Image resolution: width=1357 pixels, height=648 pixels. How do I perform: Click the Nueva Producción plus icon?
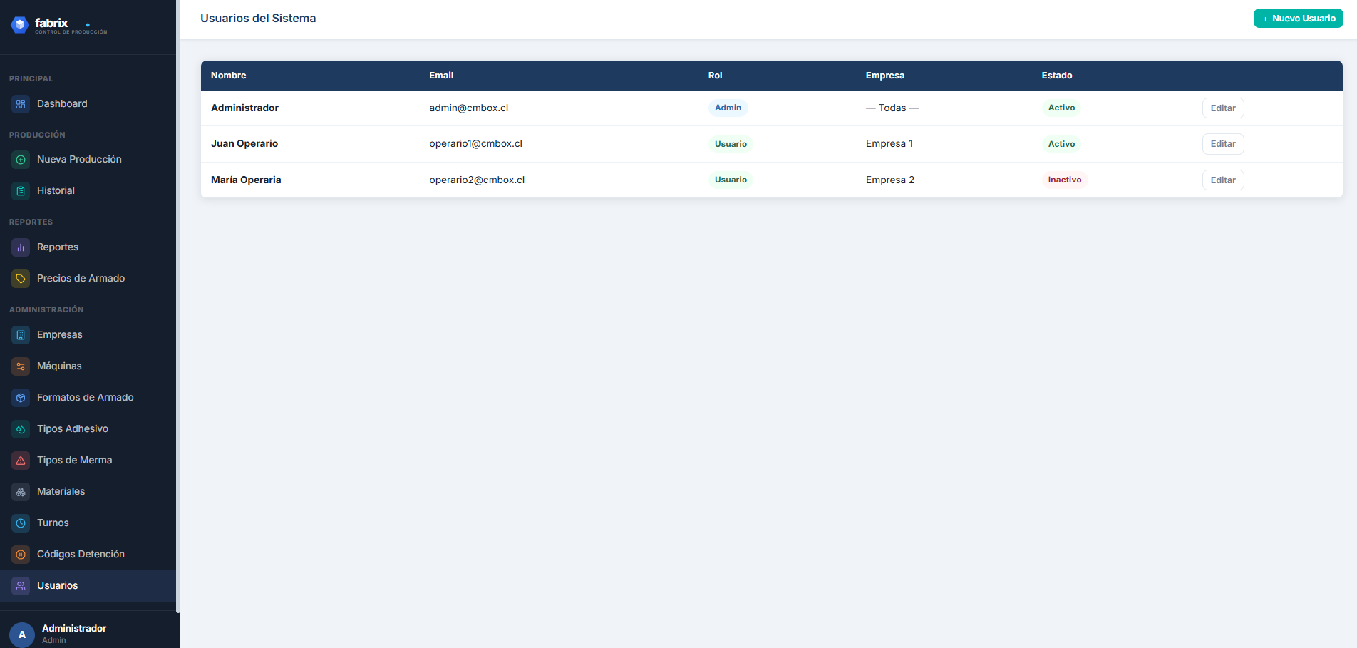click(x=21, y=160)
